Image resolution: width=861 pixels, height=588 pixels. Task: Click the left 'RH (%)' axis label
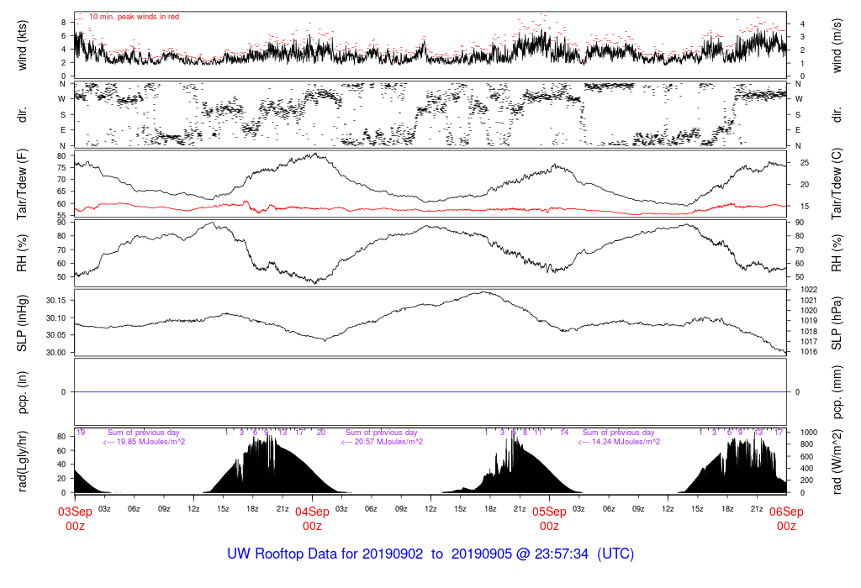click(22, 254)
